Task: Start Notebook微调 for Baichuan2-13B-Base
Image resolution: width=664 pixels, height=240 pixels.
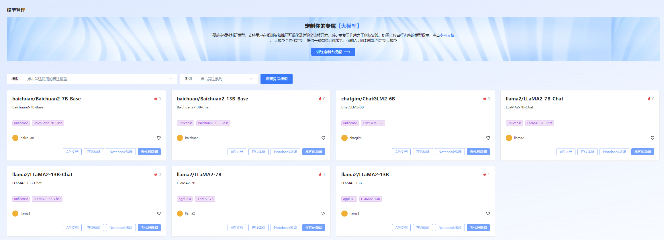Action: [285, 152]
